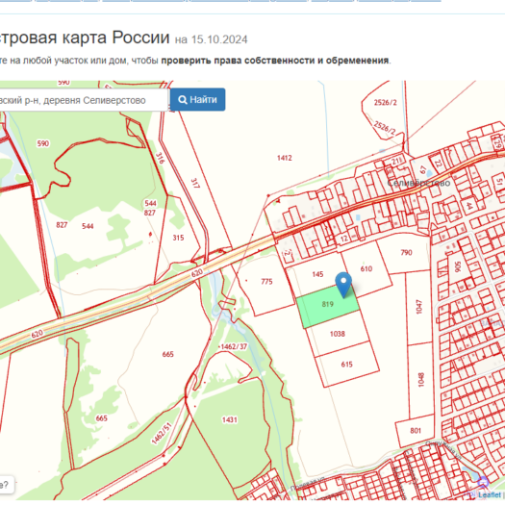Click parcel label 1412
This screenshot has height=505, width=505.
(x=285, y=158)
